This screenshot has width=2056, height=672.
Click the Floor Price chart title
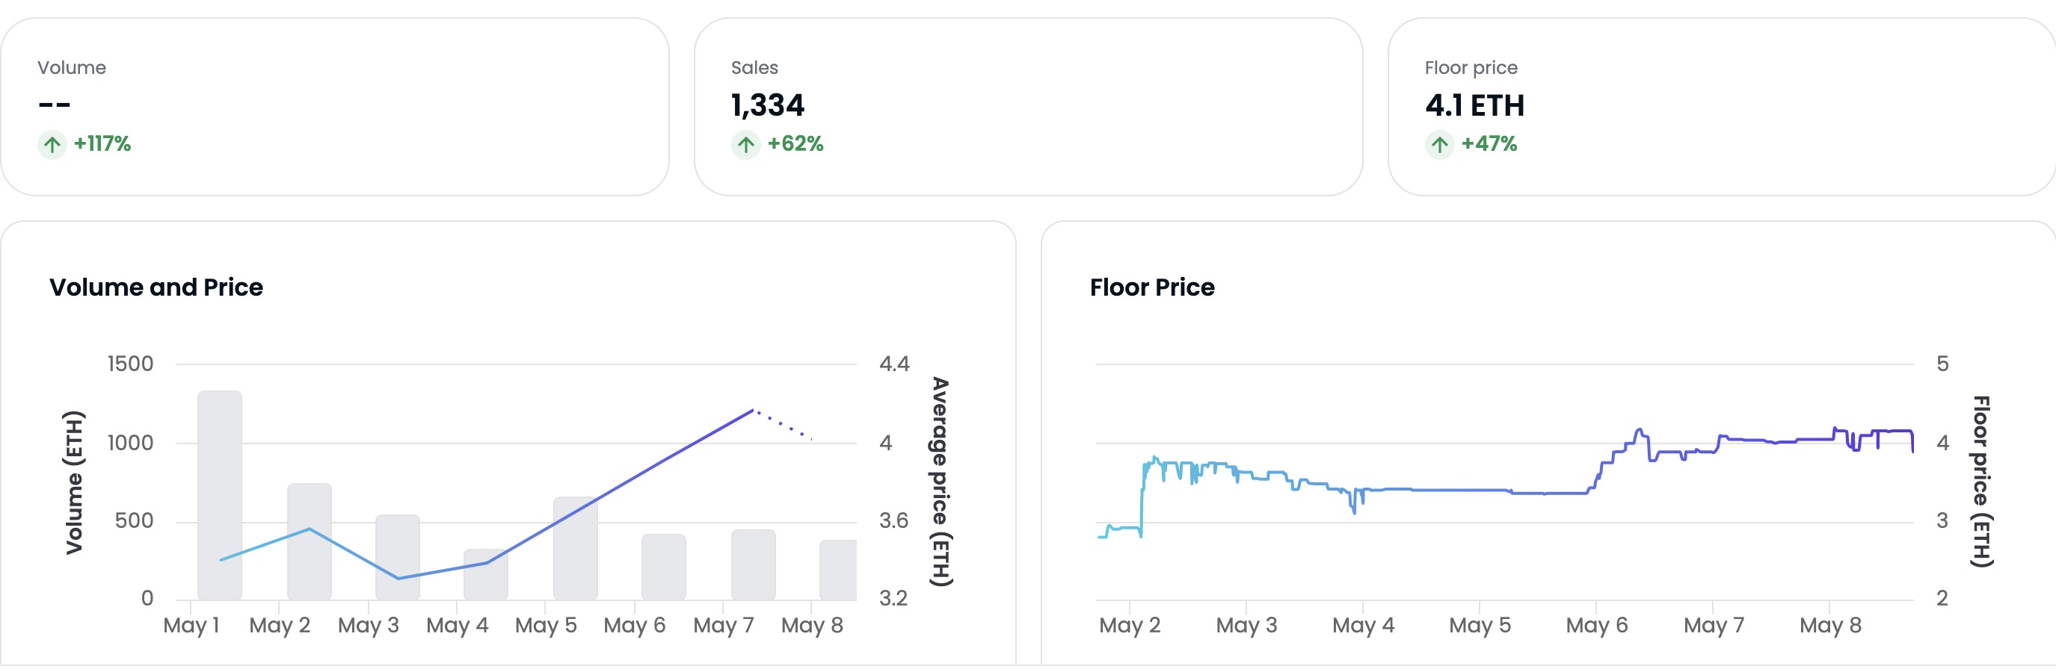coord(1151,287)
